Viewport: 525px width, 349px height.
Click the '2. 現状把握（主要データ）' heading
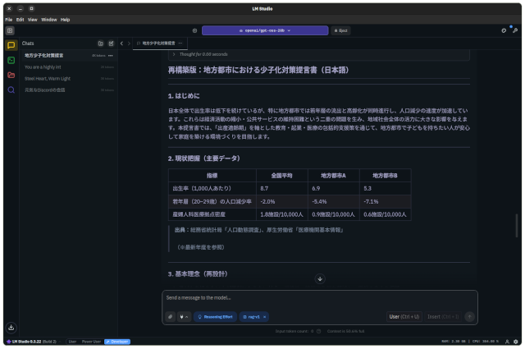tap(204, 158)
